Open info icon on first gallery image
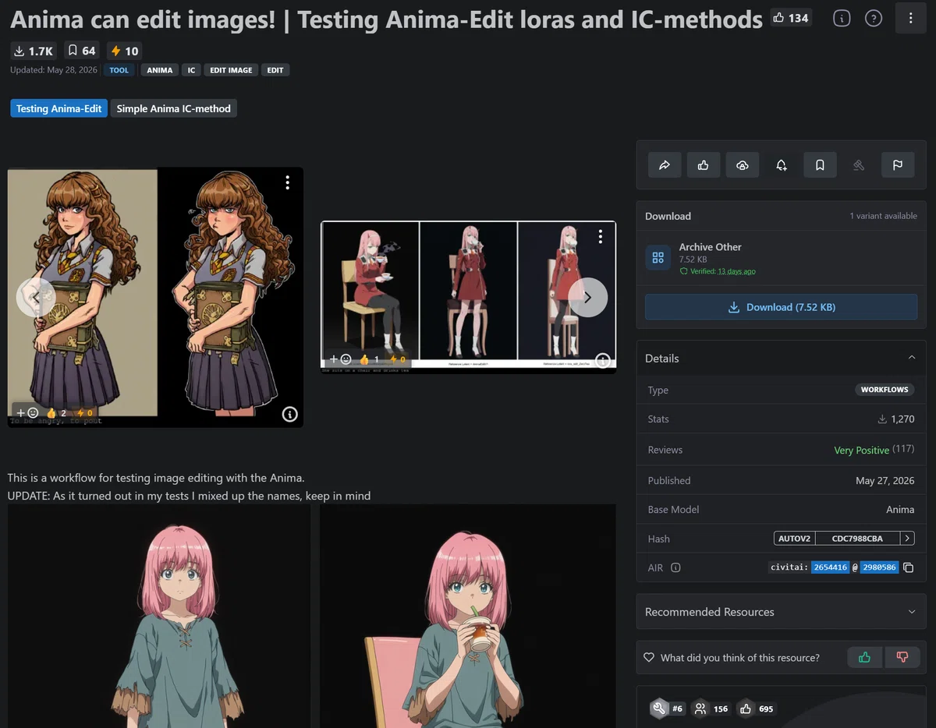The image size is (936, 728). 289,414
